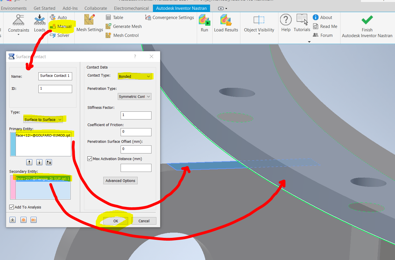This screenshot has height=260, width=395.
Task: Expand the Object Visibility dropdown arrow
Action: (259, 34)
